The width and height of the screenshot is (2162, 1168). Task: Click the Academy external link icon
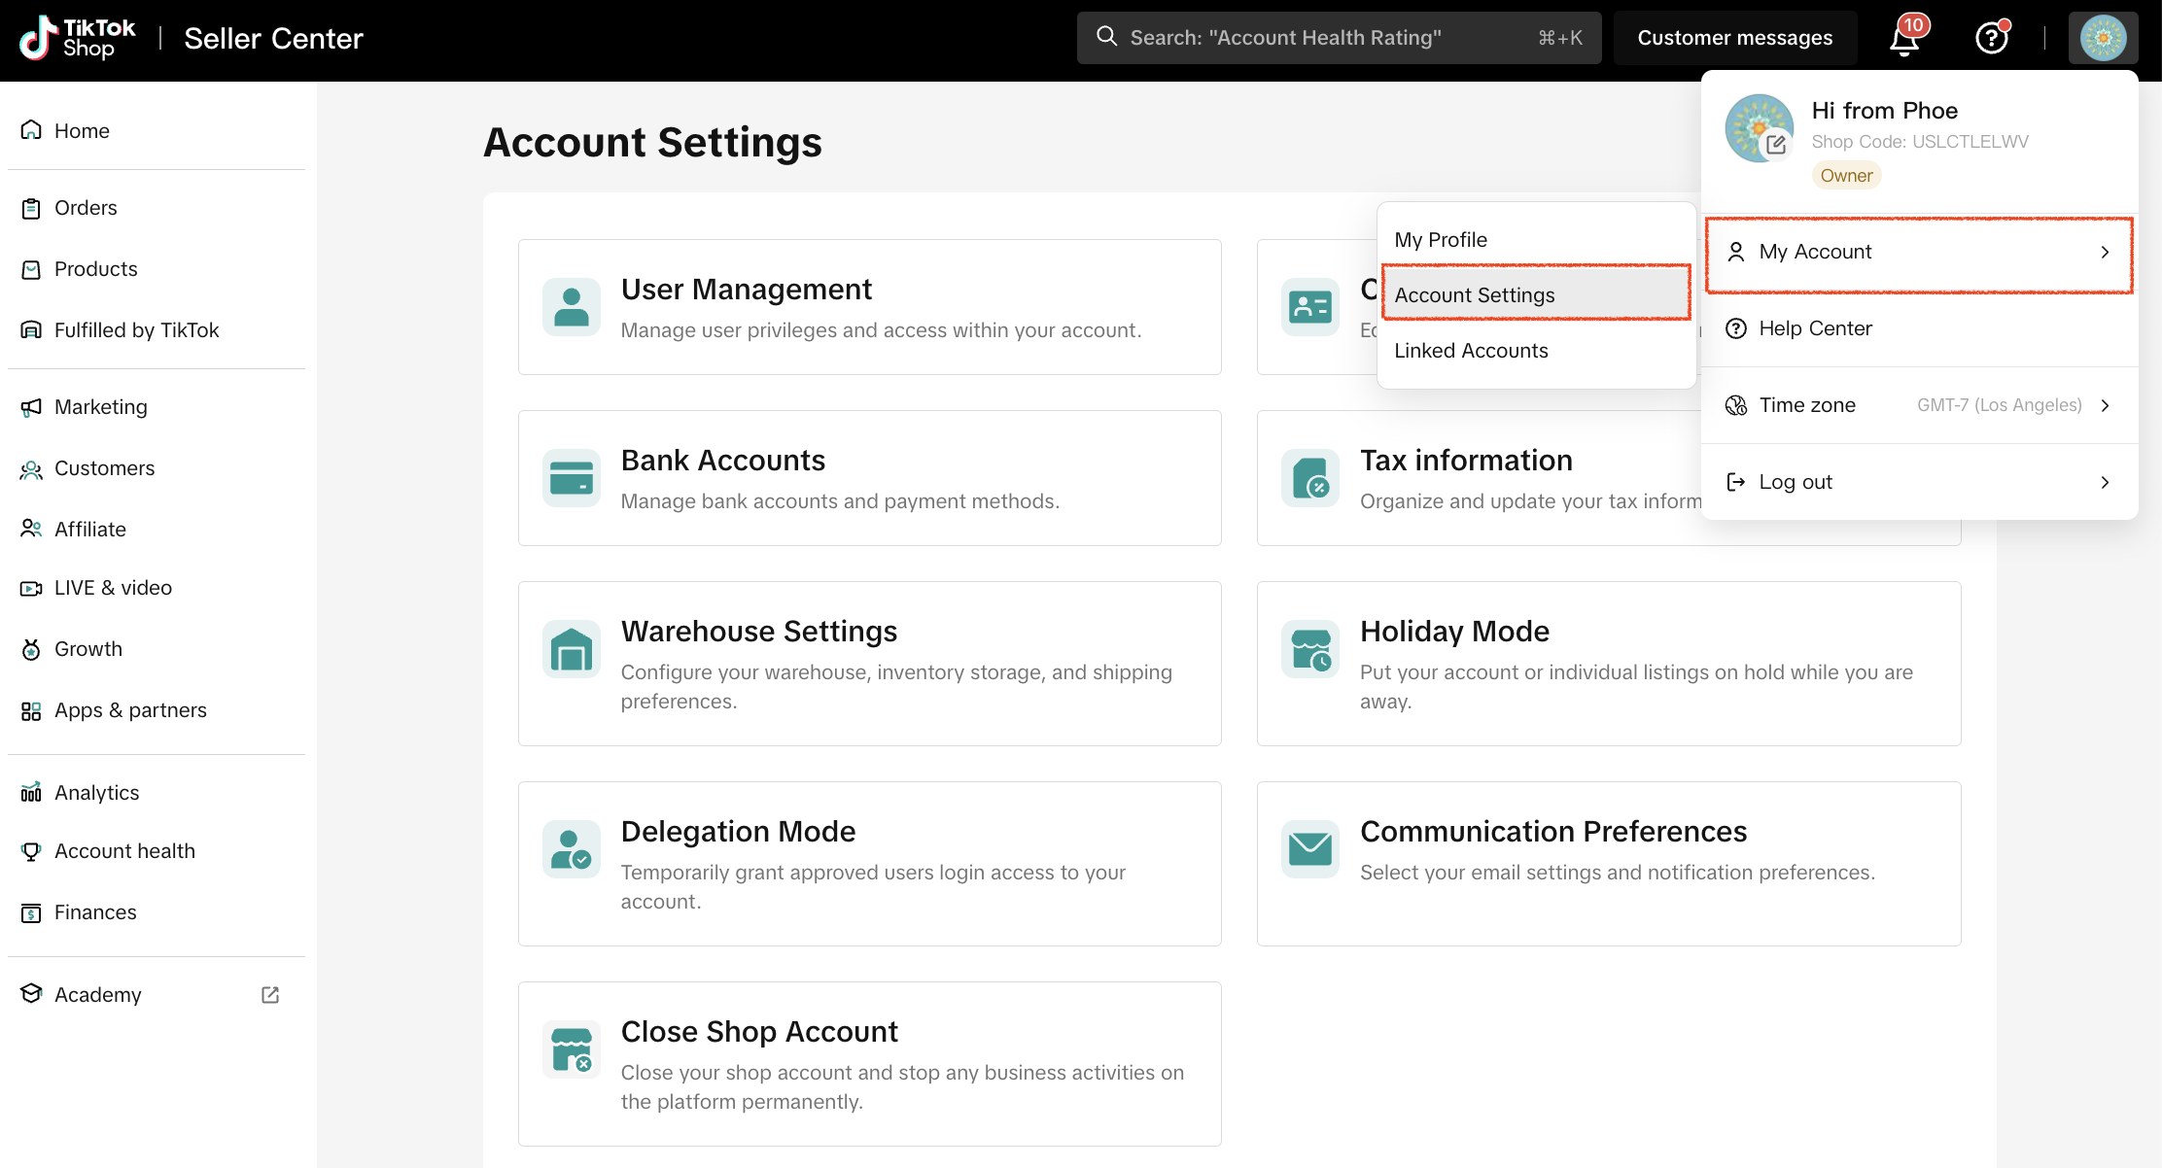point(270,995)
